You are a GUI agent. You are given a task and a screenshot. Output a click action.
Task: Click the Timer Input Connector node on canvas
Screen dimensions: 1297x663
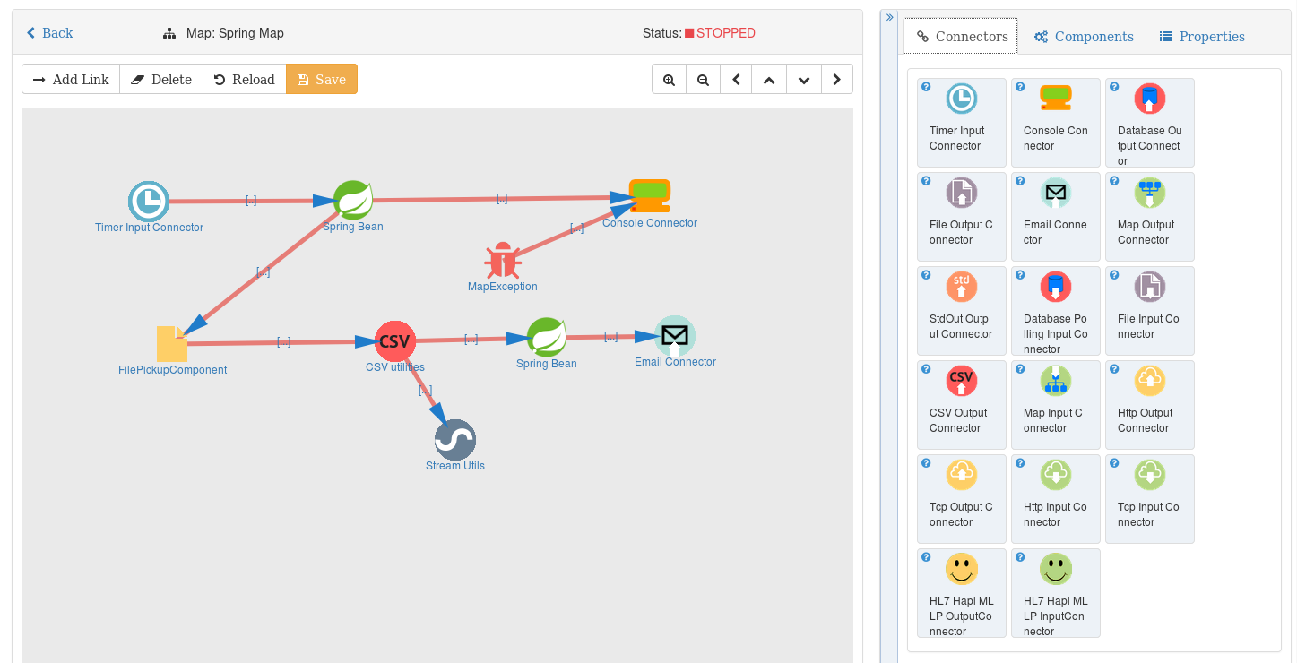[149, 202]
